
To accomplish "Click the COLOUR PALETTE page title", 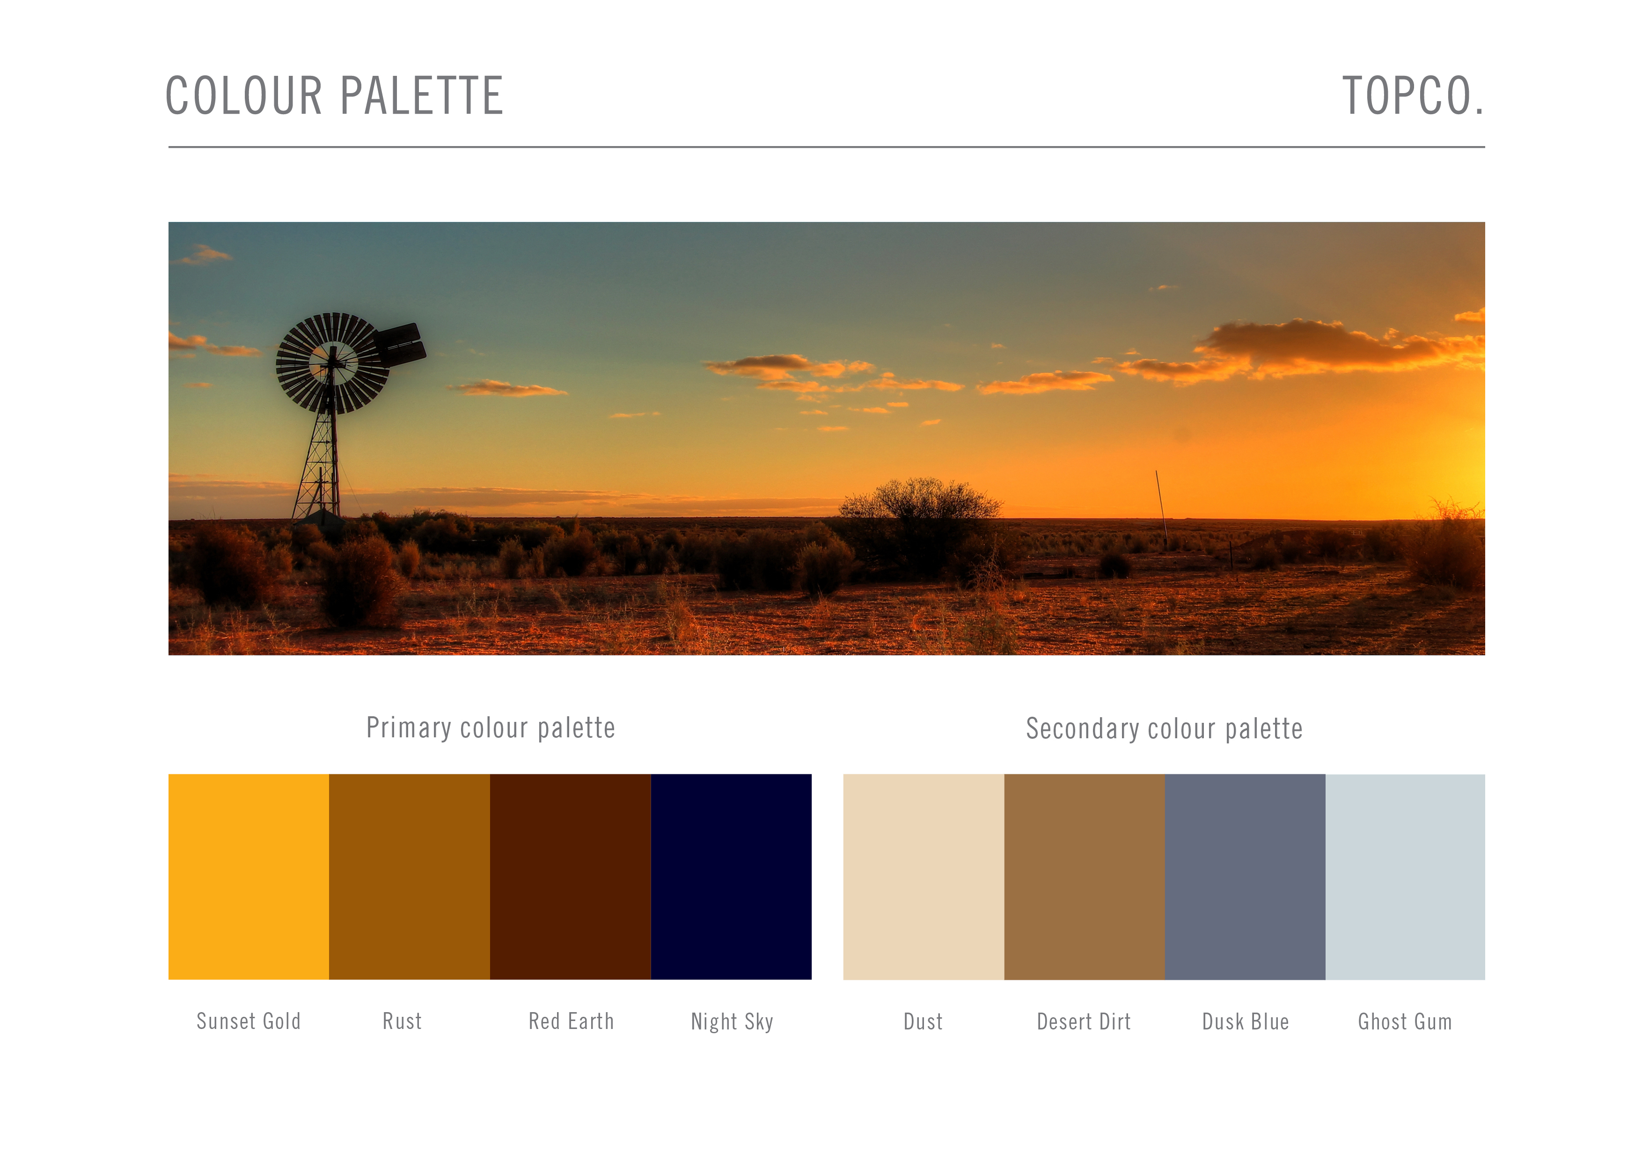I will tap(335, 96).
